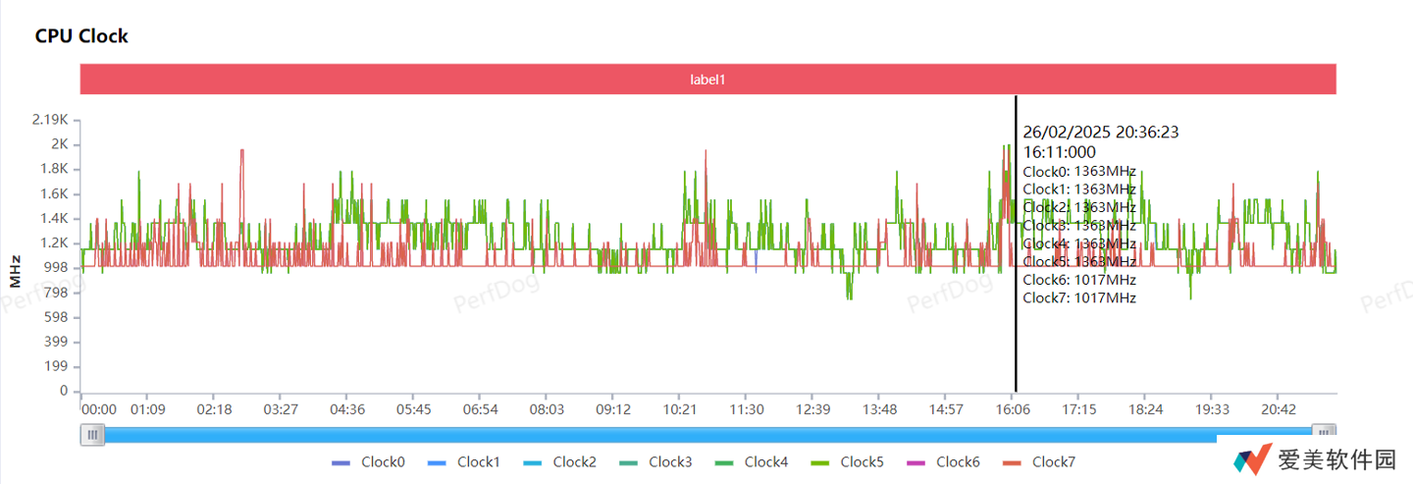Hide the Clock5 series via legend

(x=862, y=462)
